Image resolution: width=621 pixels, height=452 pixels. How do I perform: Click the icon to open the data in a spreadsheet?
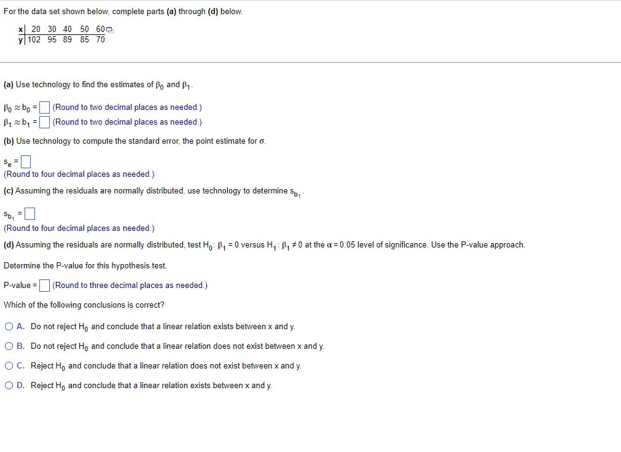tap(109, 29)
